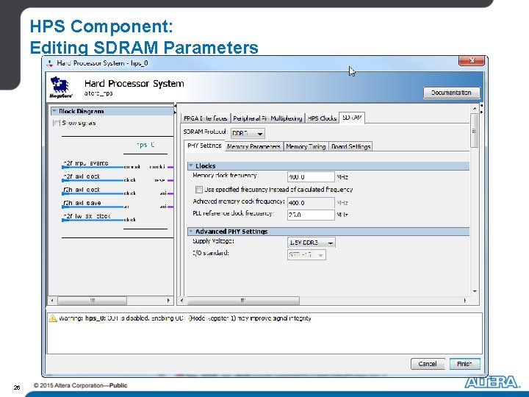The width and height of the screenshot is (529, 397).
Task: Click block diagram scroll right arrow
Action: (x=168, y=301)
